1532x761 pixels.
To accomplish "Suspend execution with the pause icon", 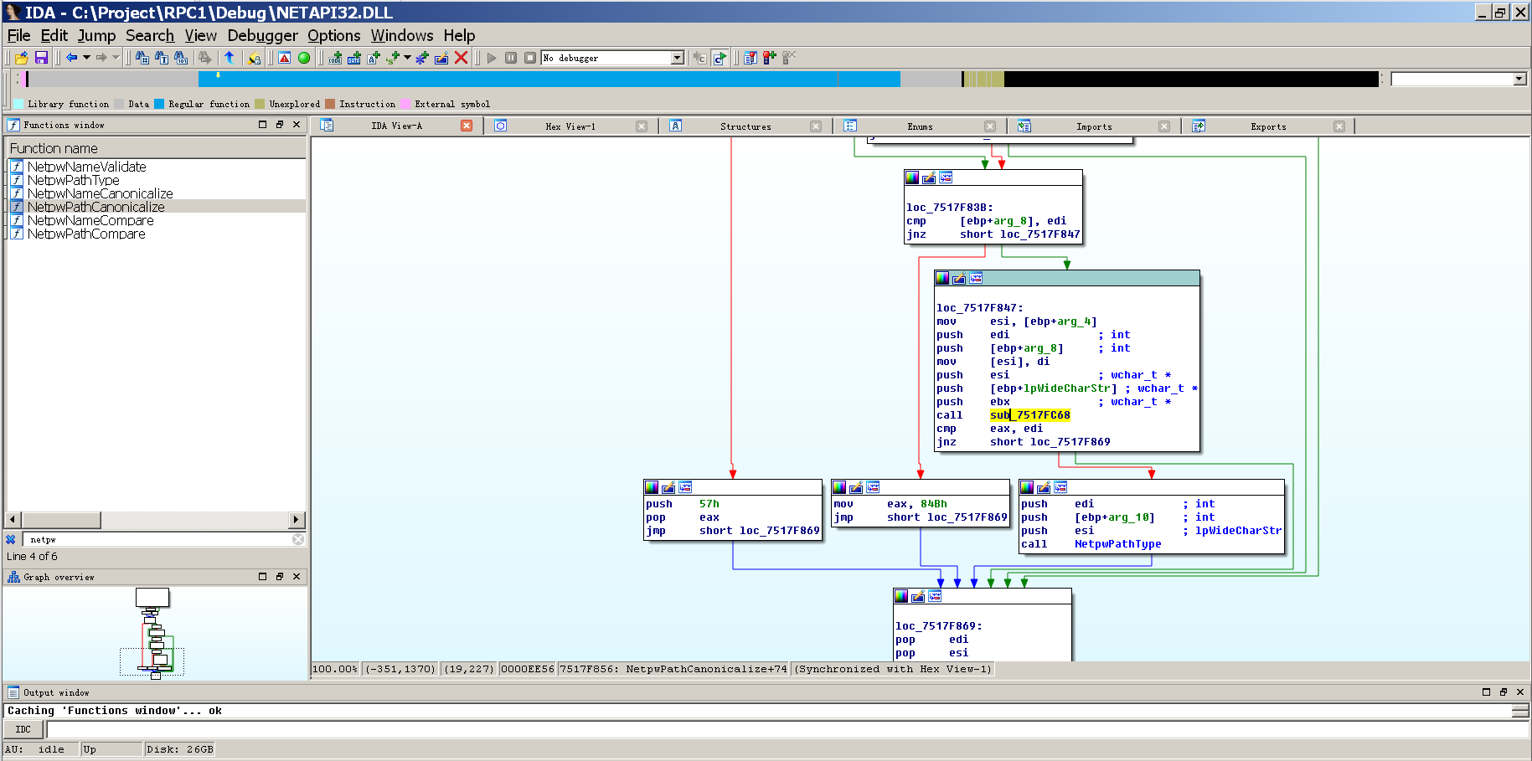I will point(511,57).
